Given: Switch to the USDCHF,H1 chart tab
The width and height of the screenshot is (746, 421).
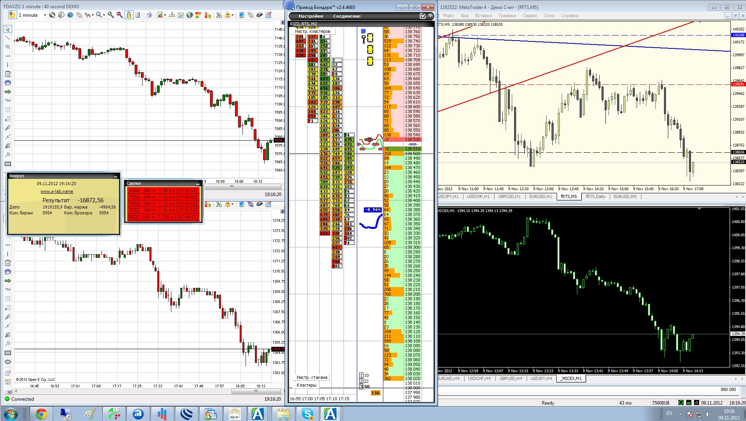Looking at the screenshot, I should [x=478, y=196].
